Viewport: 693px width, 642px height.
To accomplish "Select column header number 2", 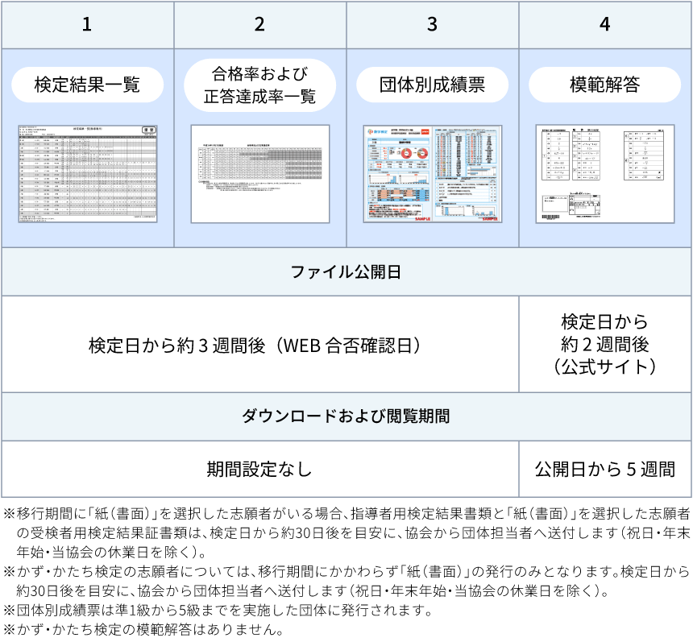I will [x=259, y=24].
